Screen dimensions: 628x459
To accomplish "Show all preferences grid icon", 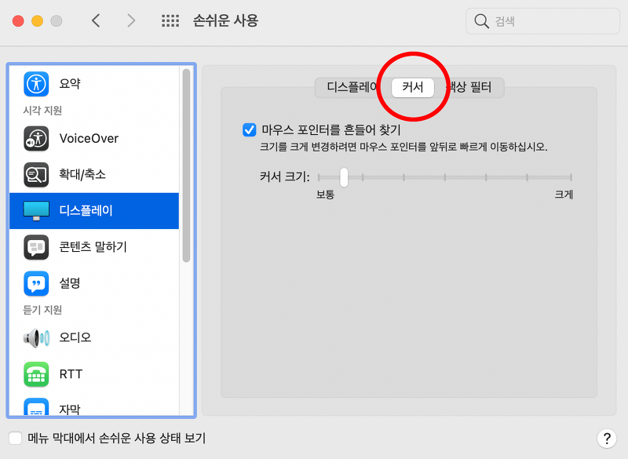I will coord(170,21).
